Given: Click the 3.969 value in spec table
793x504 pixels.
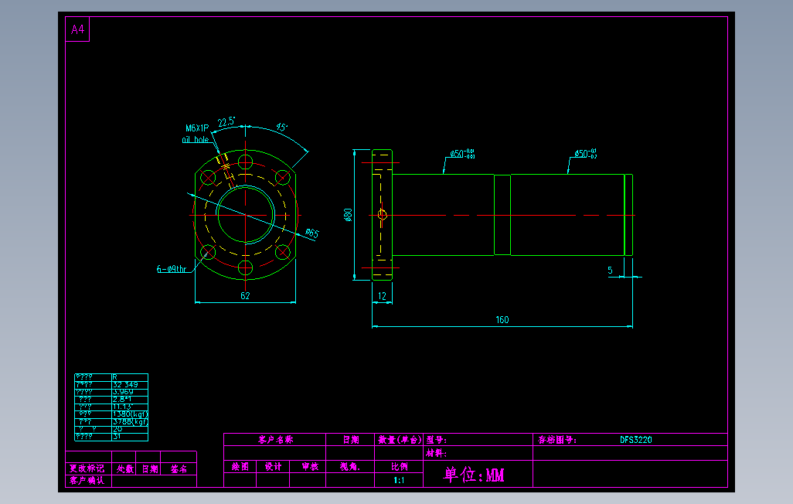Looking at the screenshot, I should [123, 392].
